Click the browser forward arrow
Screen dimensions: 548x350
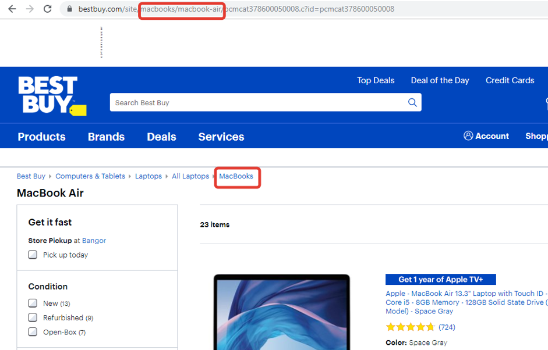click(x=30, y=9)
